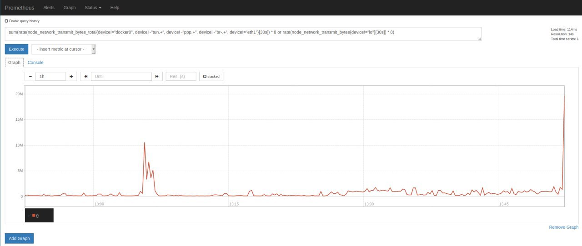This screenshot has height=246, width=582.
Task: Open the insert metric at cursor dropdown
Action: pyautogui.click(x=64, y=49)
